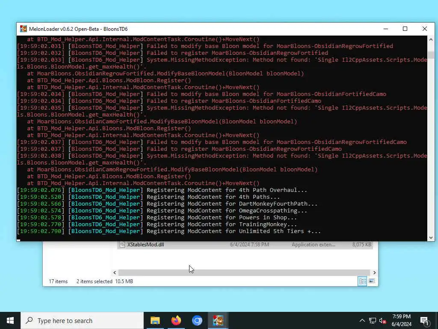
Task: Select the BloonsTD6 taskbar icon
Action: tap(218, 320)
